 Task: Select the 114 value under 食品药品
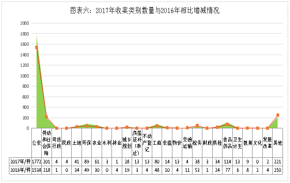tap(227, 162)
